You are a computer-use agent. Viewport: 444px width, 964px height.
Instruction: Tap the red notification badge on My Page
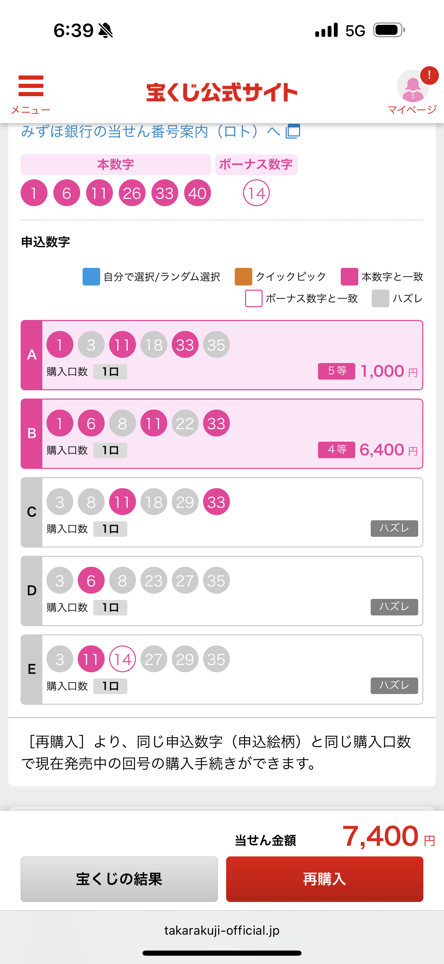[x=429, y=76]
